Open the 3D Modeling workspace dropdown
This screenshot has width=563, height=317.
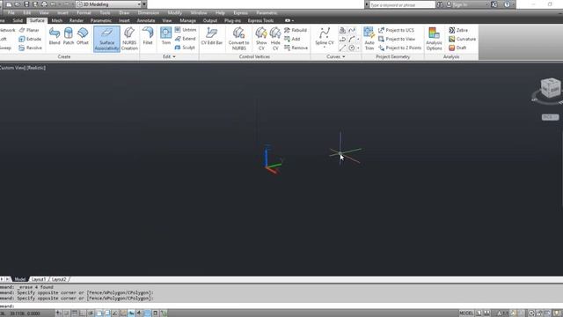point(108,4)
